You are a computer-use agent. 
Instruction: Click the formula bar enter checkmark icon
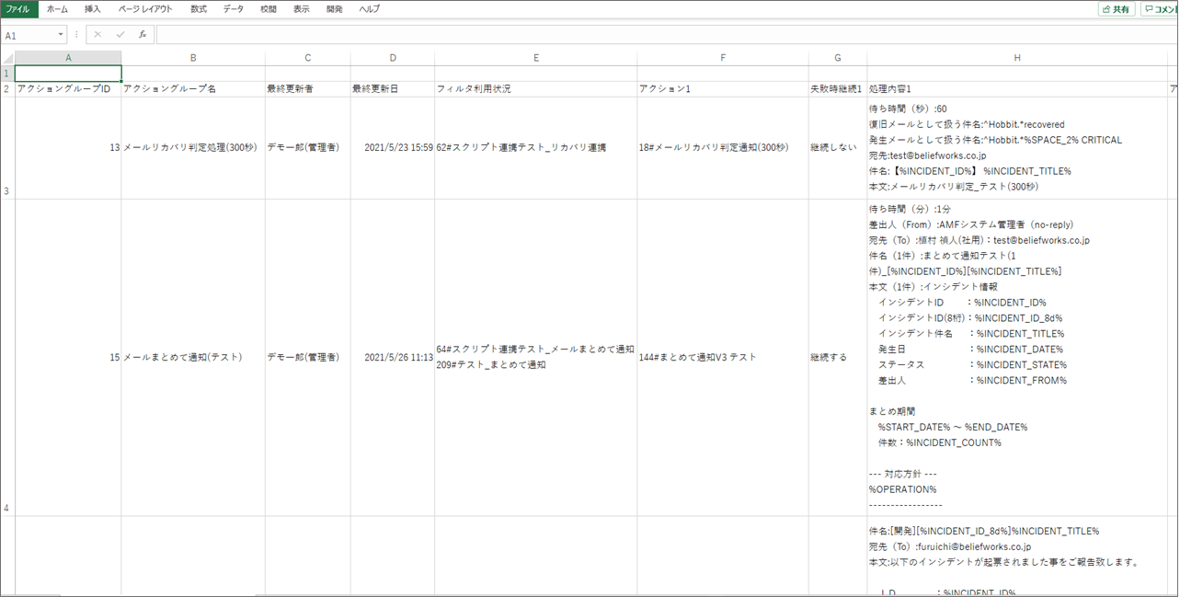click(x=120, y=35)
